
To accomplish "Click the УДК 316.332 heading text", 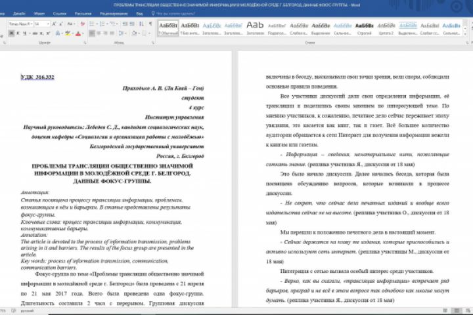I will point(37,77).
